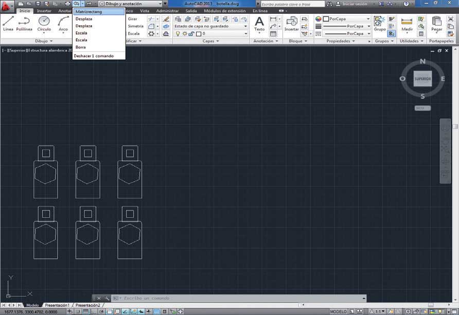The width and height of the screenshot is (459, 315).
Task: Click the erase (Borra) icon in Modificar panel
Action: point(166,19)
